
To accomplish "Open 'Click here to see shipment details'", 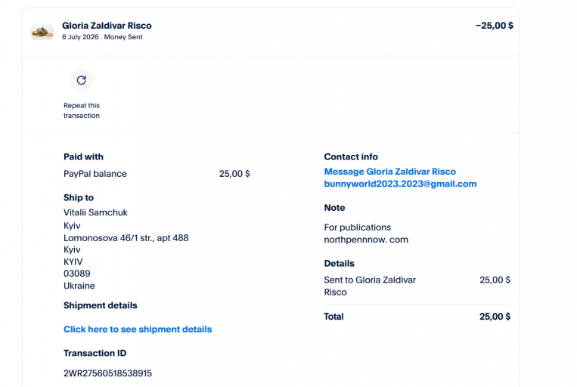I will pyautogui.click(x=138, y=330).
